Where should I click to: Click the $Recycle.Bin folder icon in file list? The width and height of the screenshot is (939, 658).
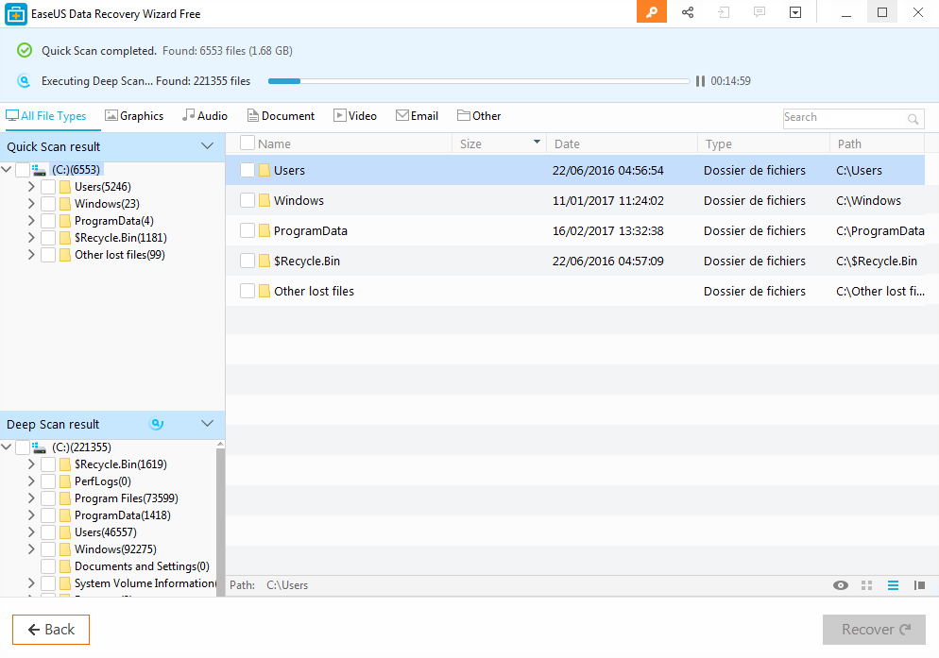265,261
